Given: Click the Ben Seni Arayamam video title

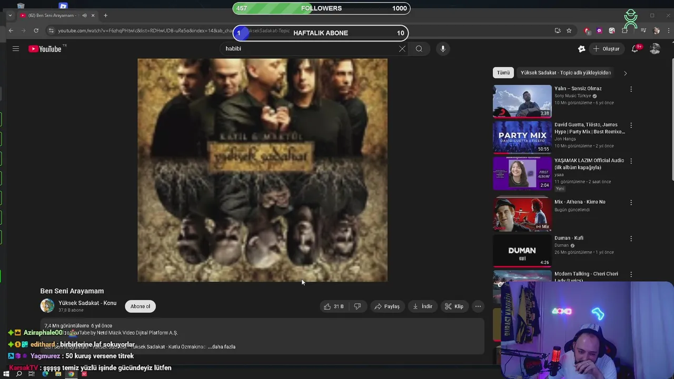Looking at the screenshot, I should click(x=72, y=291).
